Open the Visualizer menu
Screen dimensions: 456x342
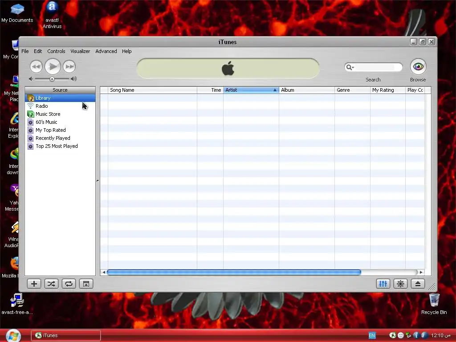point(80,51)
